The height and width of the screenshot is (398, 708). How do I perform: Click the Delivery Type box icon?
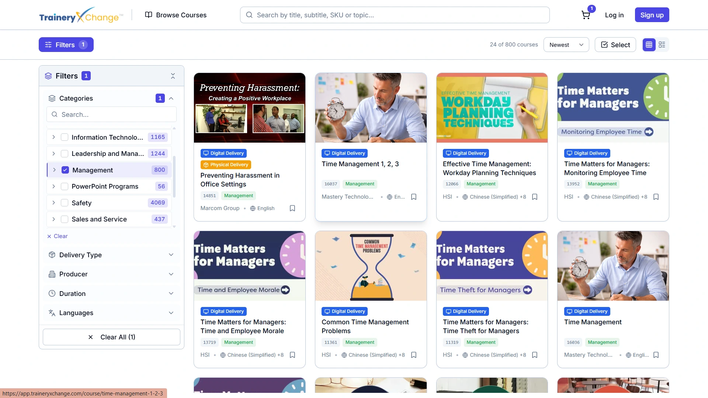[52, 255]
